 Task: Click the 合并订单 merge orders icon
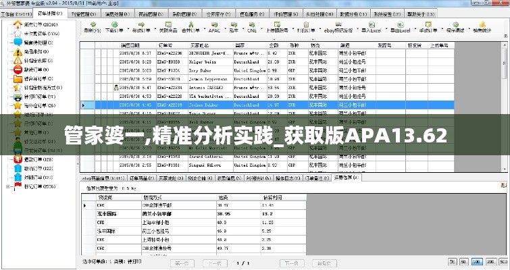pos(190,25)
